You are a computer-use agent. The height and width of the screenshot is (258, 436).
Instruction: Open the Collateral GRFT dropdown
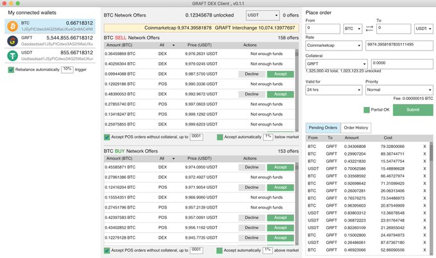337,64
